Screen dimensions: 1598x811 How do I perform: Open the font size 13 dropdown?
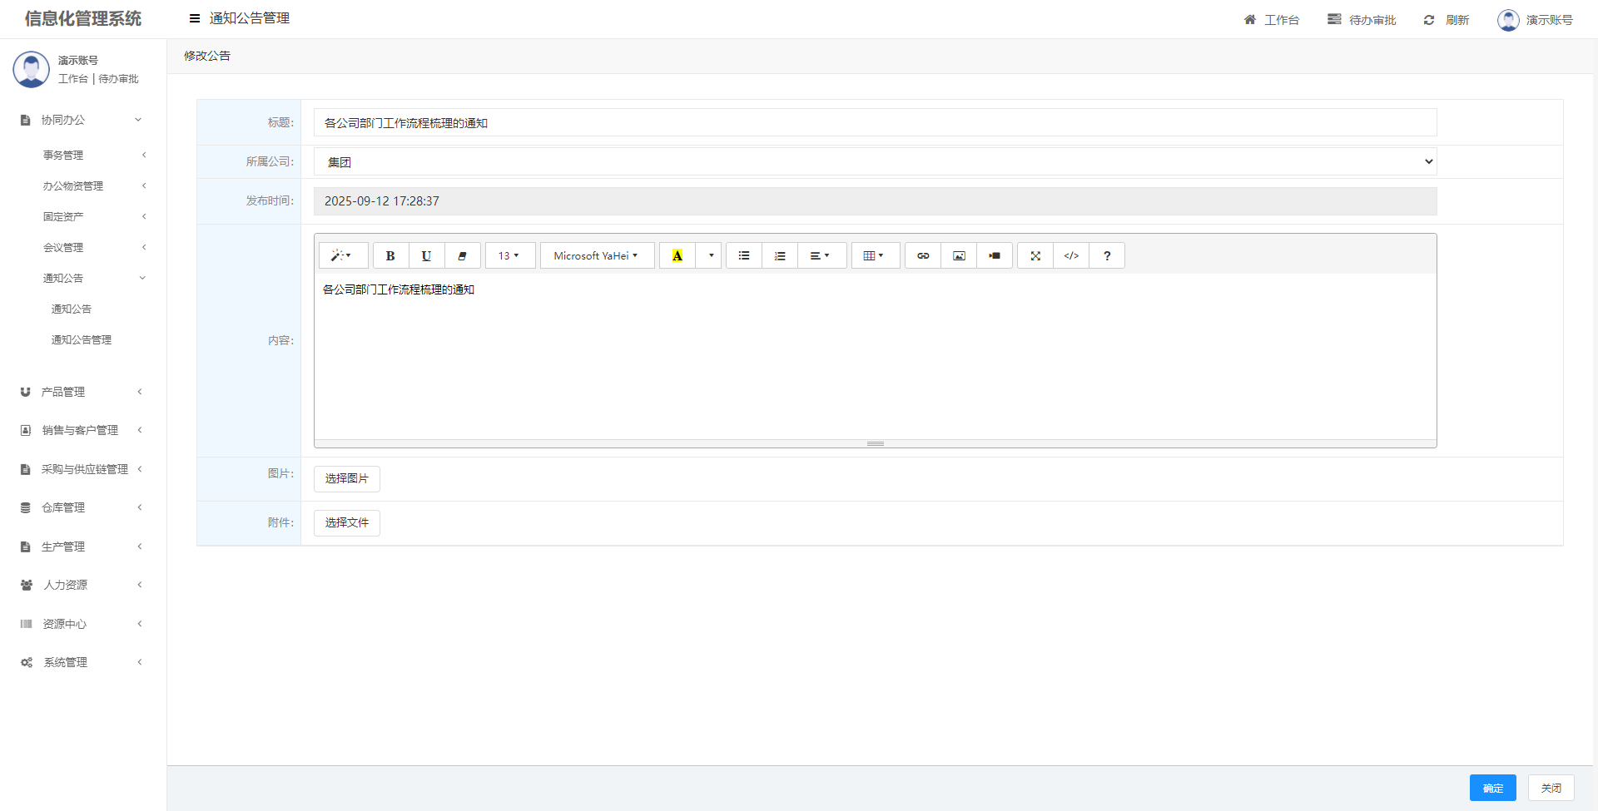(x=509, y=256)
